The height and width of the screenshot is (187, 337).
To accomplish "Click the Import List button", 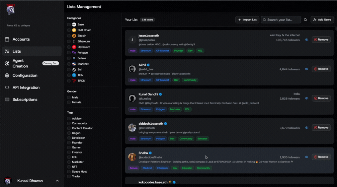I will [x=247, y=20].
